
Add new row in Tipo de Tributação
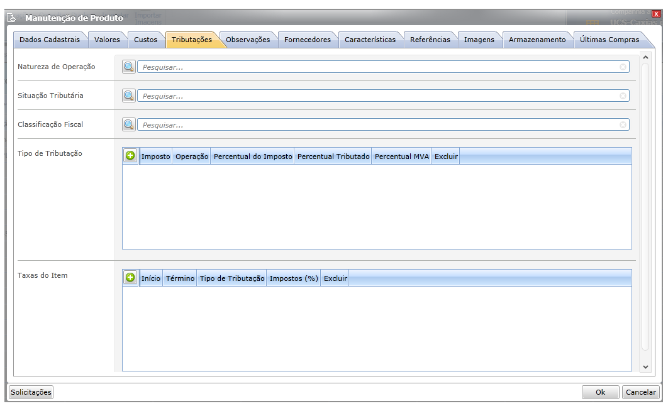130,156
